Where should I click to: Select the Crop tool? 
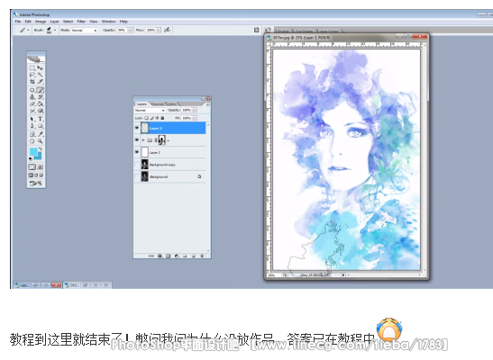[x=32, y=82]
